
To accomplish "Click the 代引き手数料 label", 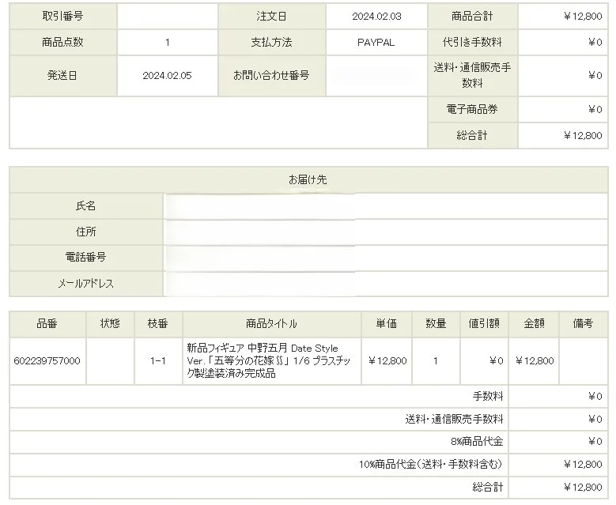I will [472, 42].
